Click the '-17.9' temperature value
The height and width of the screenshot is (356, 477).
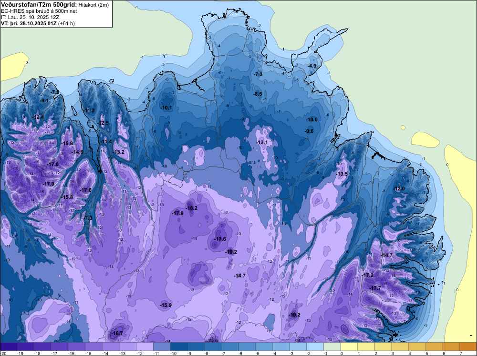coord(177,213)
